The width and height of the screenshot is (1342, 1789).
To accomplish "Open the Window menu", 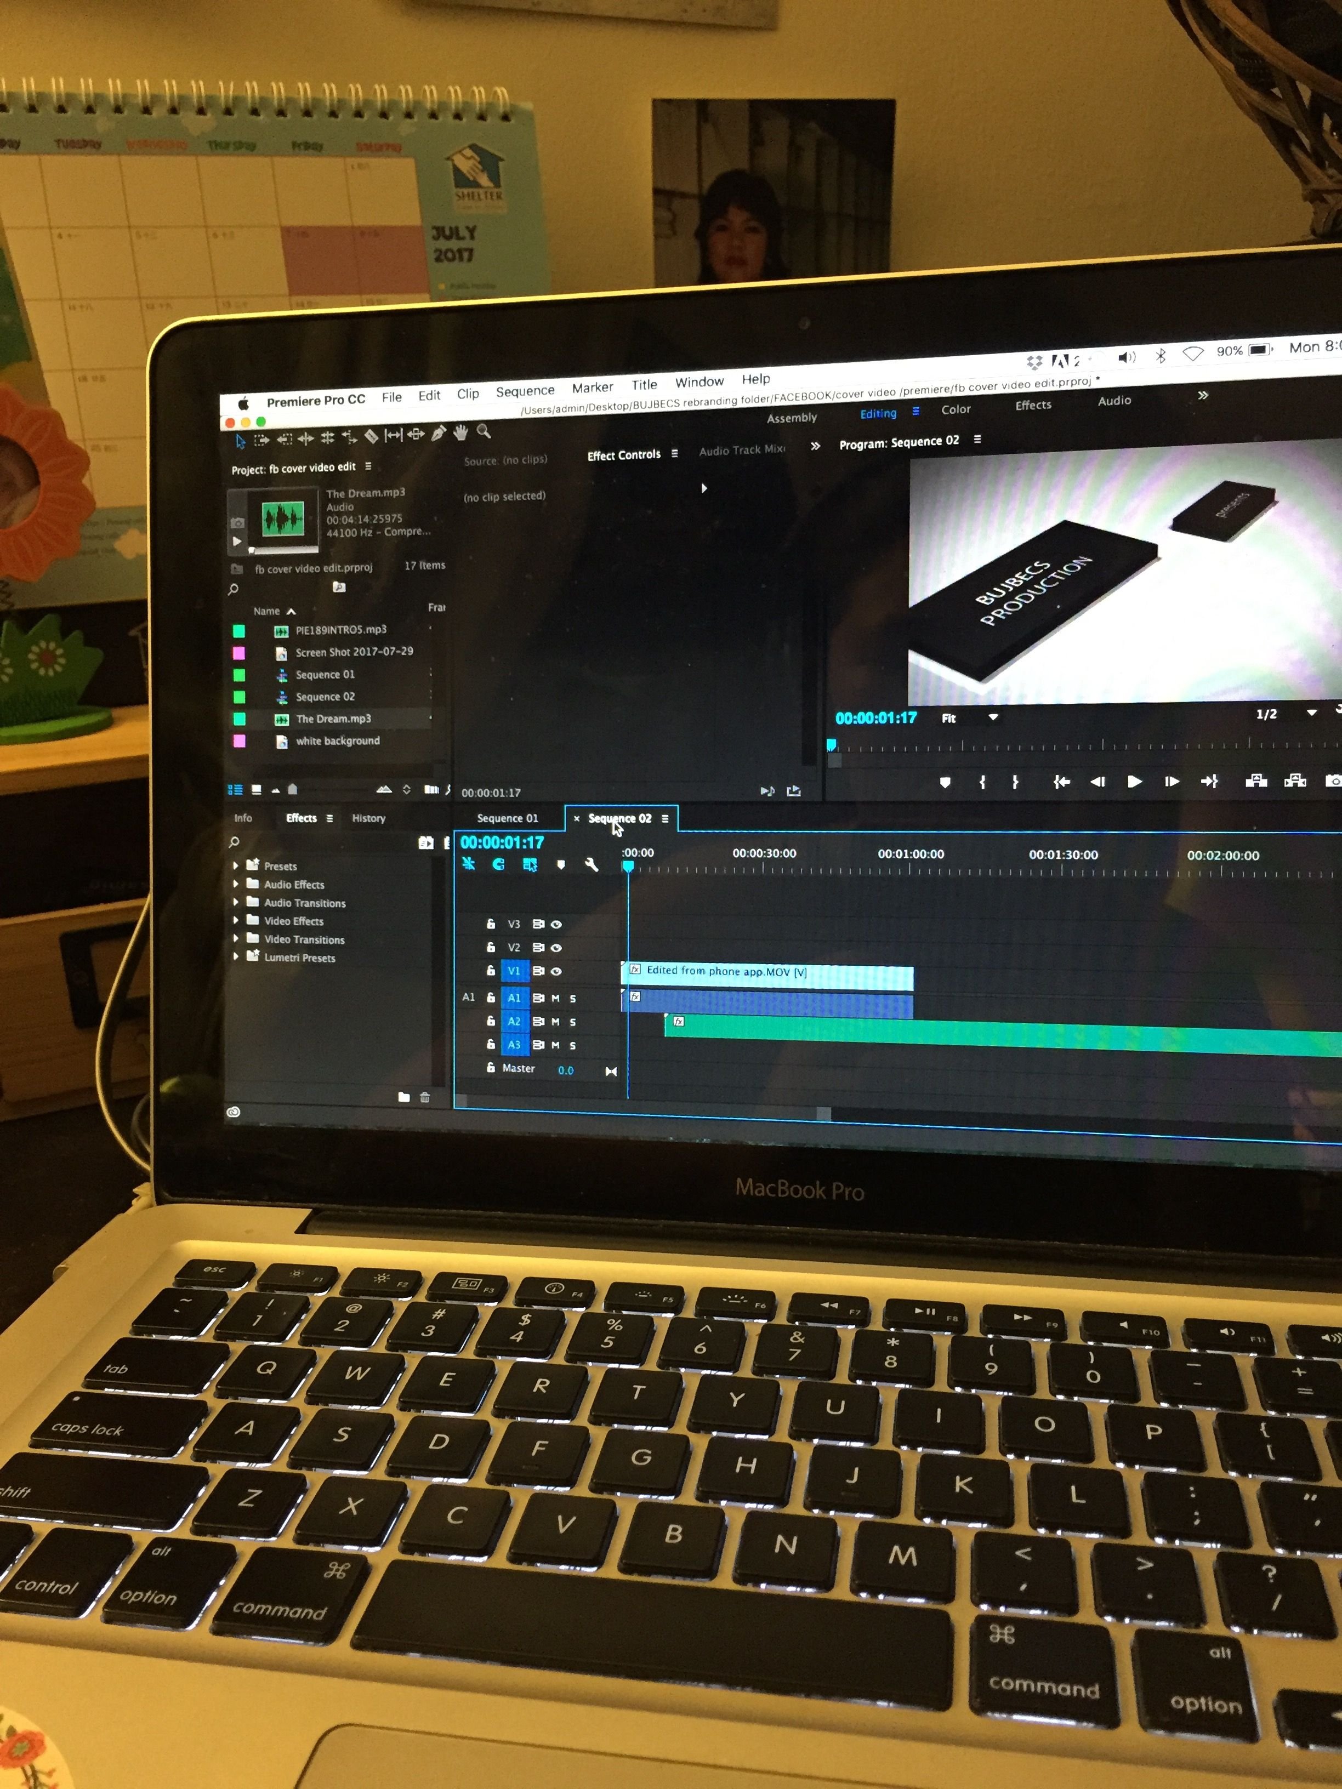I will 700,381.
